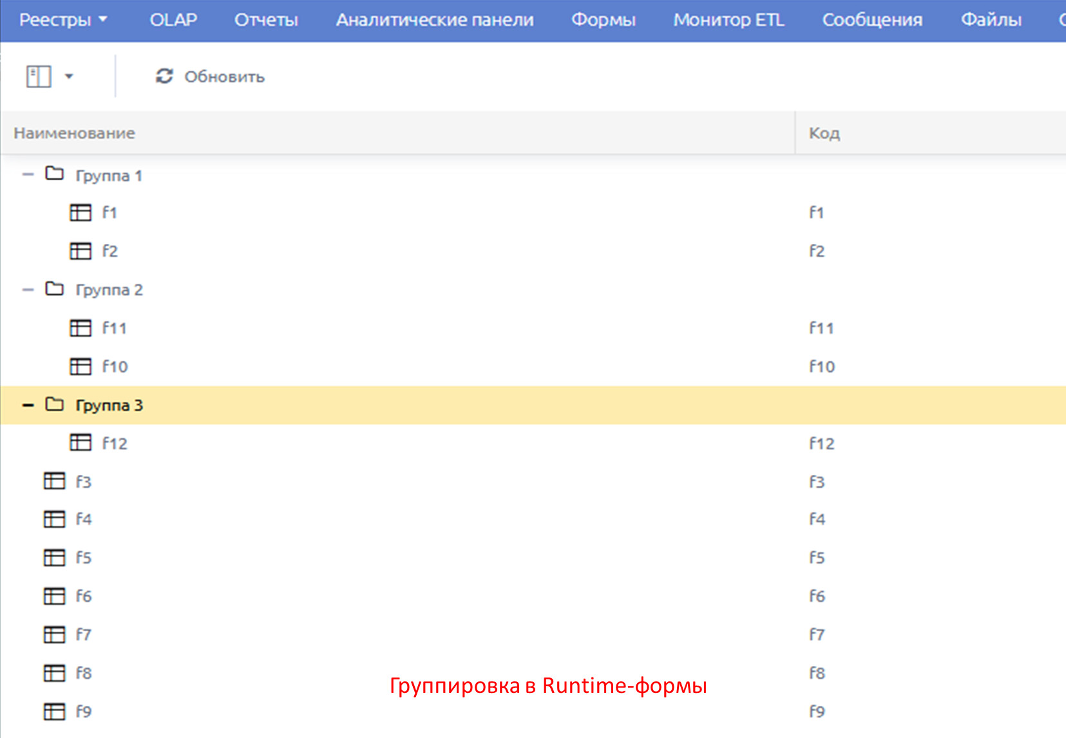Click the table icon of form F5
Image resolution: width=1066 pixels, height=738 pixels.
point(55,557)
